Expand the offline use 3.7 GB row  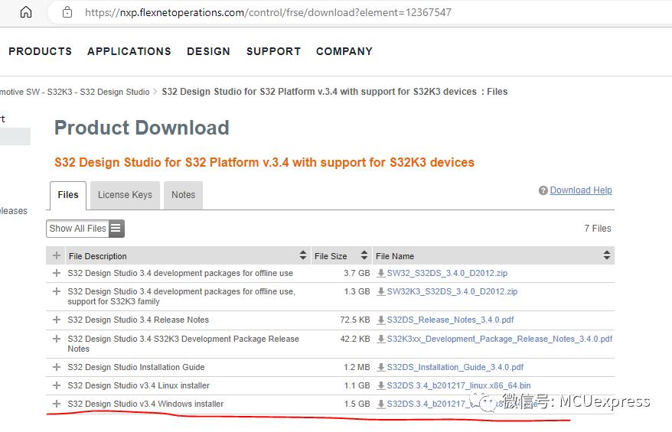tap(56, 273)
